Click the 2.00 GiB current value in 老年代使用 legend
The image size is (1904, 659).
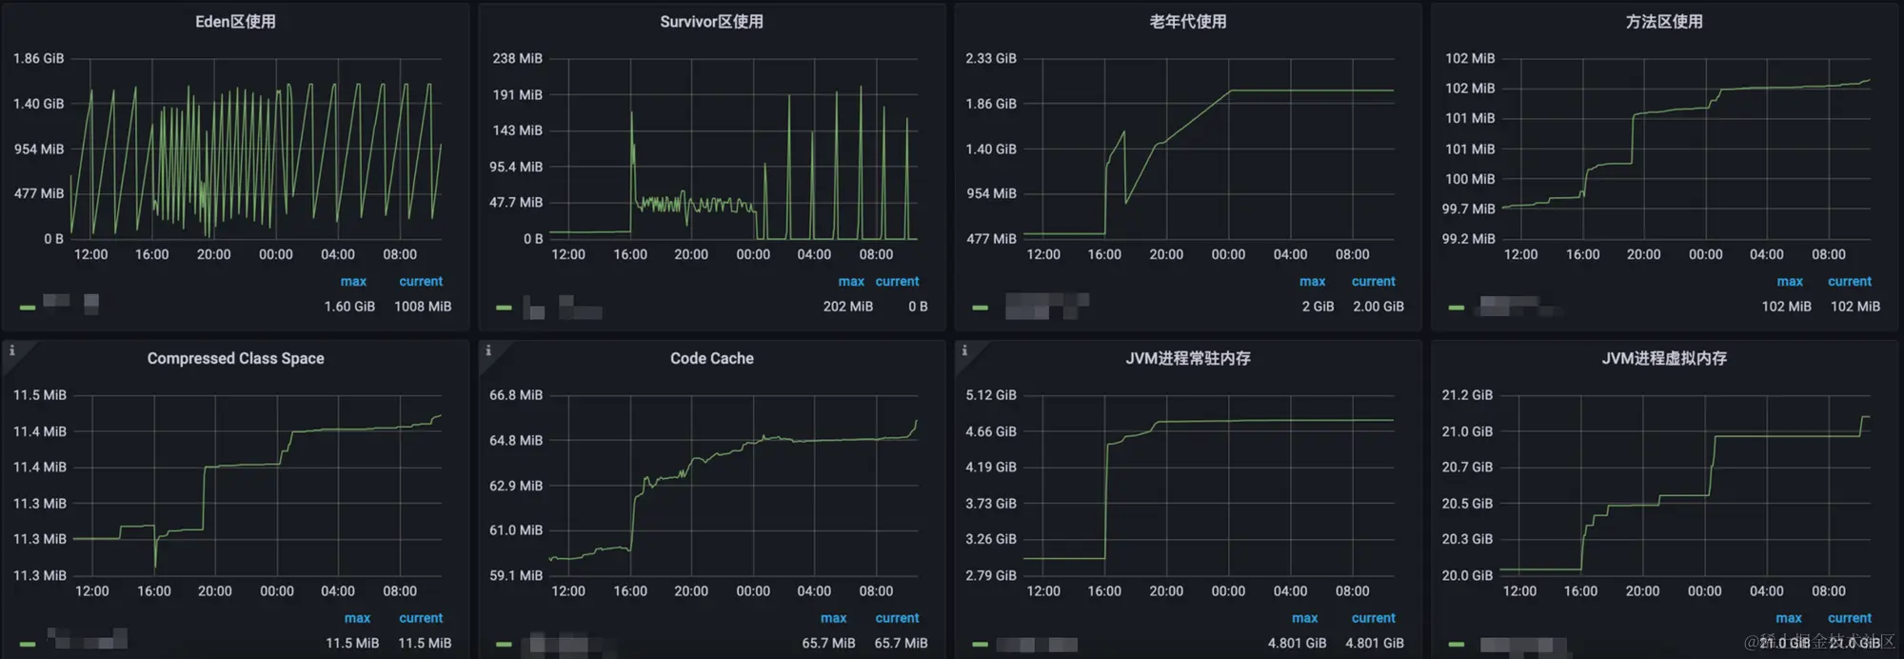click(1378, 307)
